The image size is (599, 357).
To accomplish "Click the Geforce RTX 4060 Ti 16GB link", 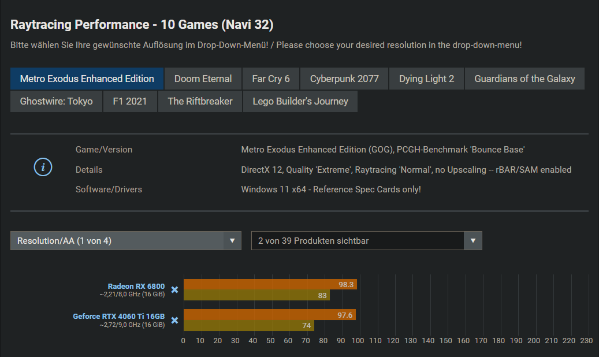I will coord(119,317).
